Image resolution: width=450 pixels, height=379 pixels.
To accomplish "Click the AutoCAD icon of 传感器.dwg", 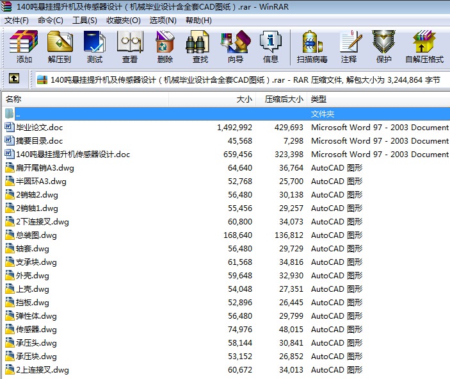I will click(x=10, y=329).
